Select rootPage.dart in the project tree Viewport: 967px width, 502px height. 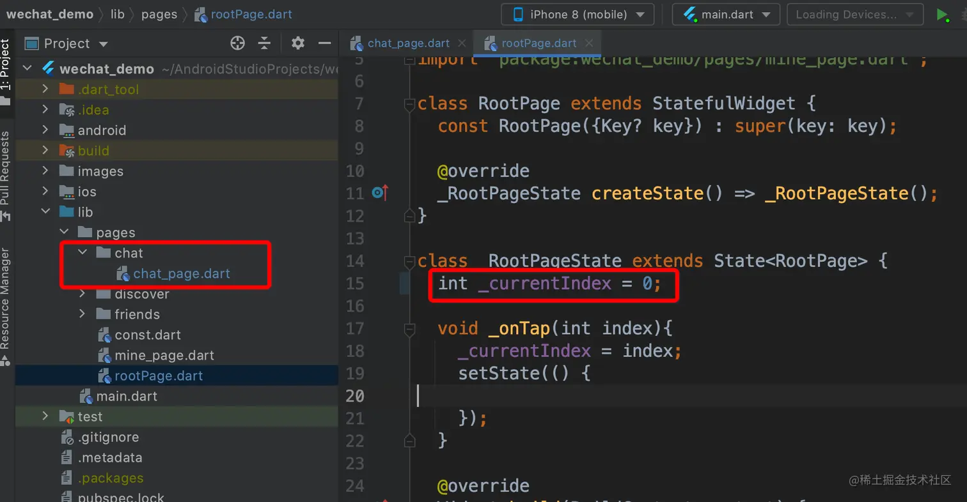[x=150, y=376]
